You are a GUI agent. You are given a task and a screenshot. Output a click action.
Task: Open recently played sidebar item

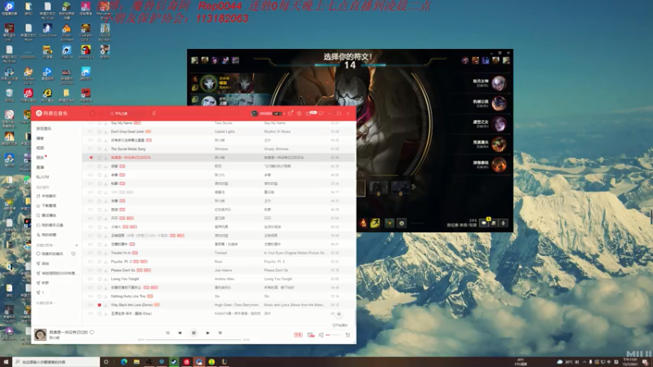[x=47, y=215]
